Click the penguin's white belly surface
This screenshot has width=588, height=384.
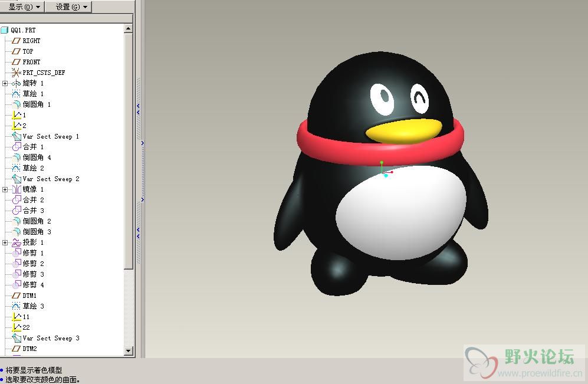point(400,212)
